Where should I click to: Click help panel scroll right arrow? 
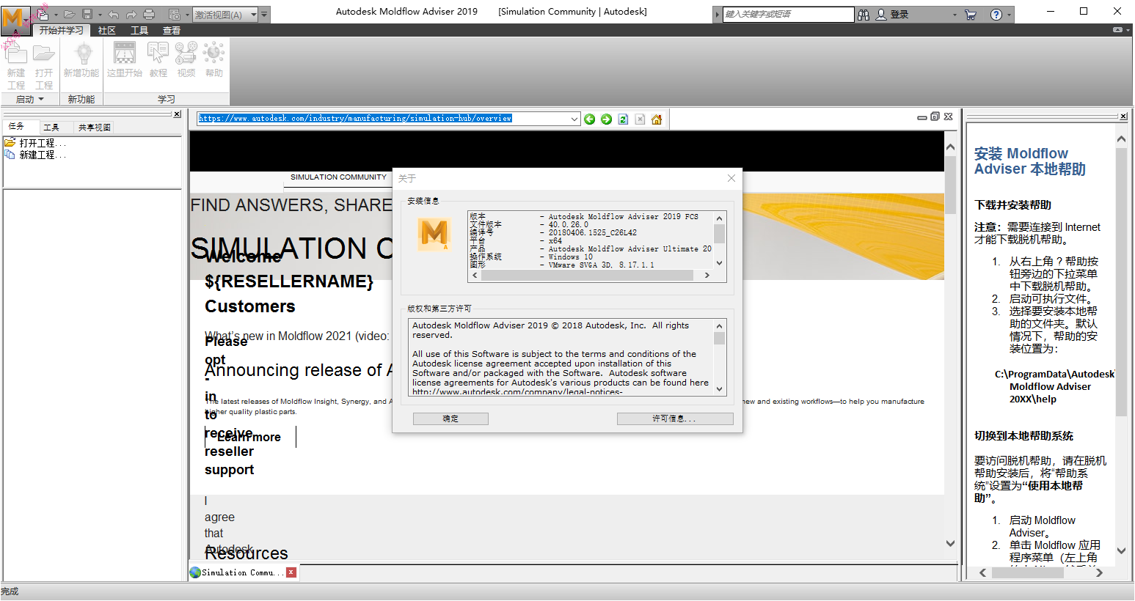(1098, 573)
